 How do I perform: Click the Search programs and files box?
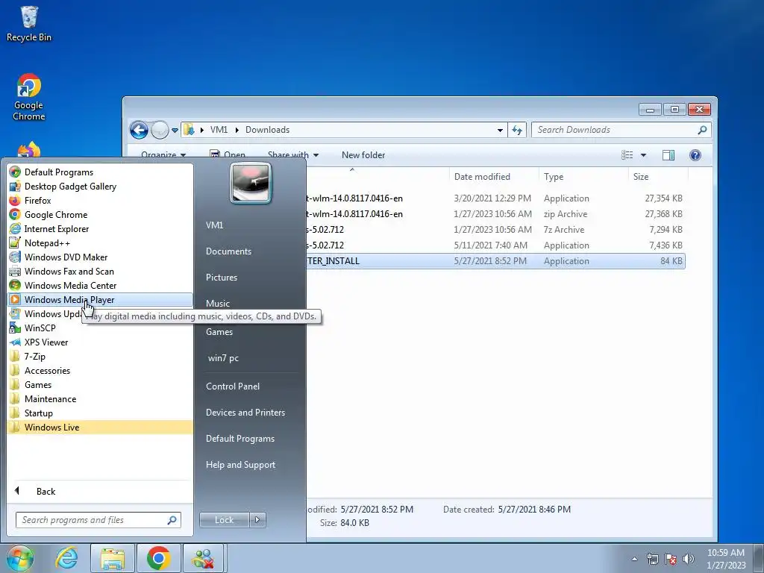[x=98, y=520]
